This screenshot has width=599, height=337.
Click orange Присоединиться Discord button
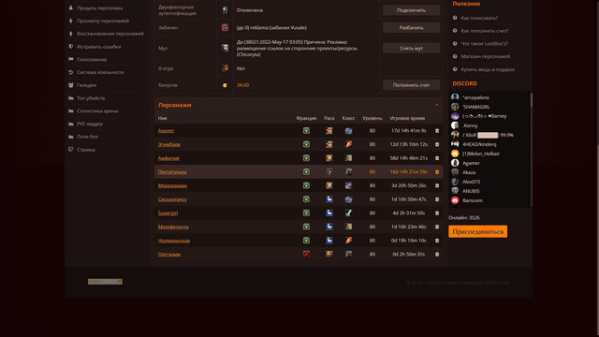478,231
